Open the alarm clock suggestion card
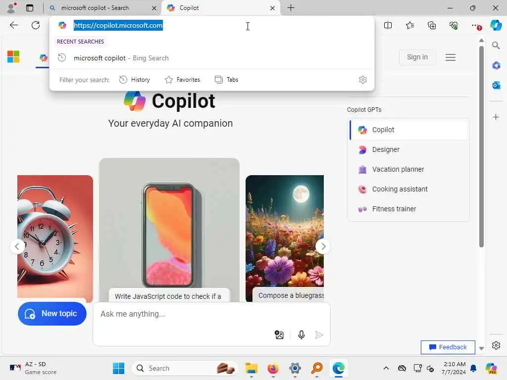 pyautogui.click(x=55, y=238)
